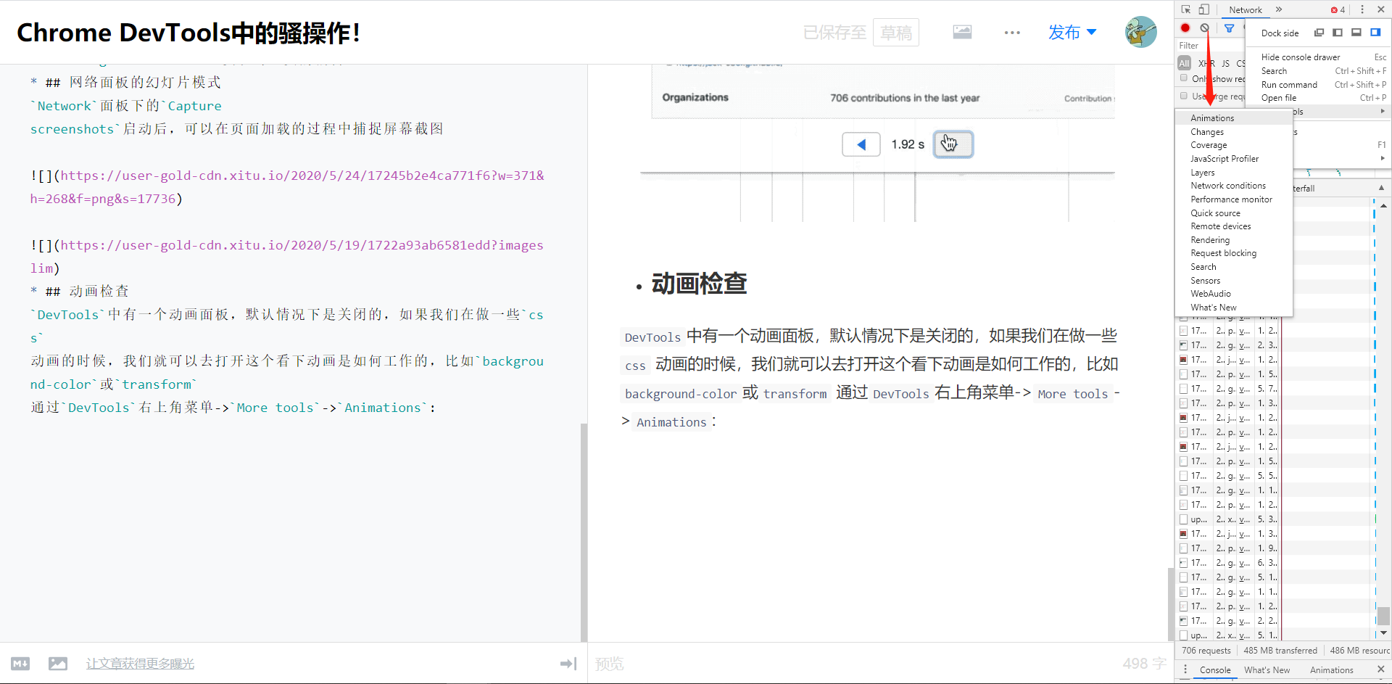
Task: Toggle the device toolbar icon
Action: (1204, 9)
